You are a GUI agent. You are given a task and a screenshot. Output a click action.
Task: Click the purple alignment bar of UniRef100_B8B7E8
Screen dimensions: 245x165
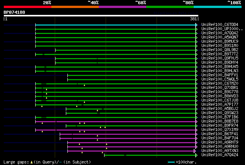pos(116,121)
